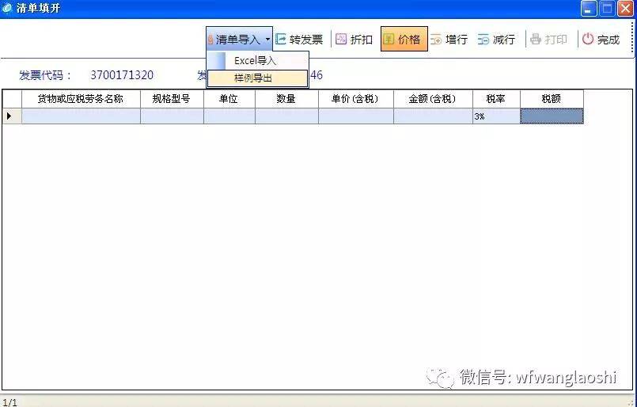Click the first row's 单位 cell
Image resolution: width=637 pixels, height=407 pixels.
pyautogui.click(x=229, y=116)
